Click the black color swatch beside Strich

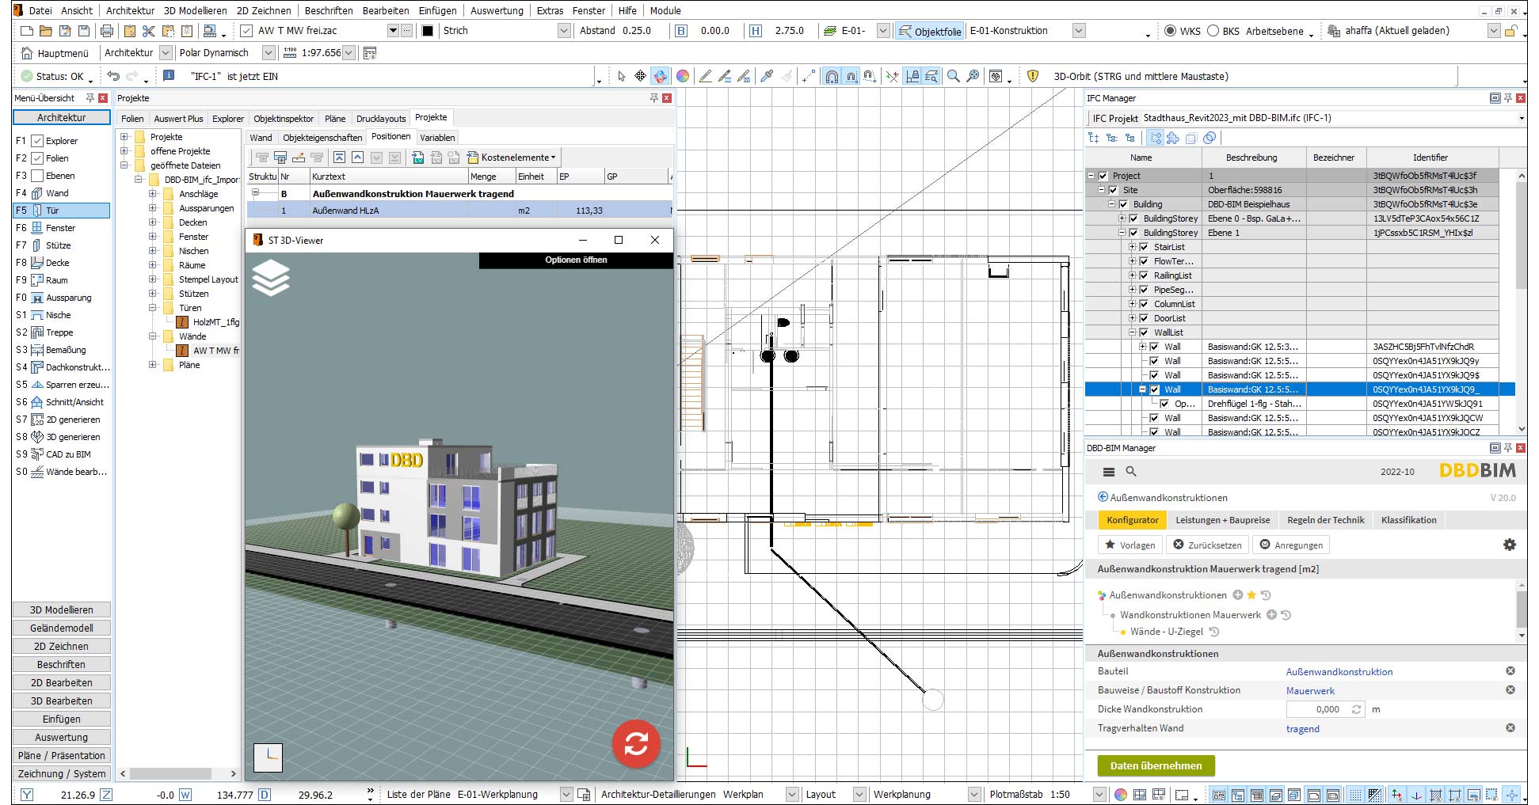pos(428,31)
